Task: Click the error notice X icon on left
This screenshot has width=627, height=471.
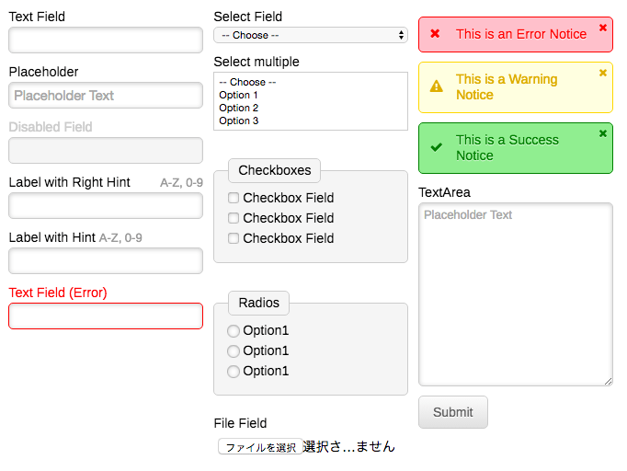Action: click(436, 34)
